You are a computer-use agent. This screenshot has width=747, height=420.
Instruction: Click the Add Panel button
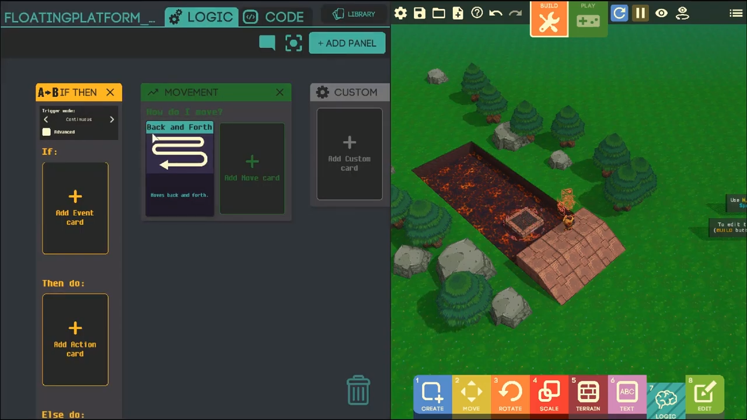[347, 43]
